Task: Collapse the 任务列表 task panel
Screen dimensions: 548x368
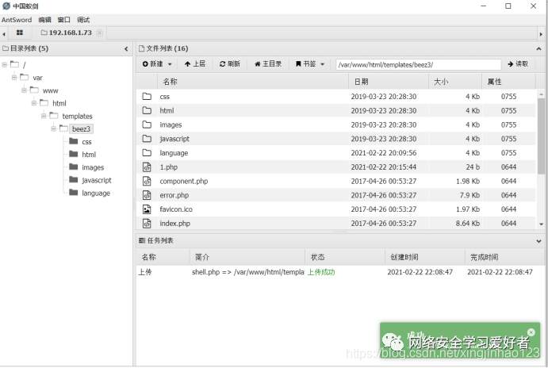Action: [538, 241]
